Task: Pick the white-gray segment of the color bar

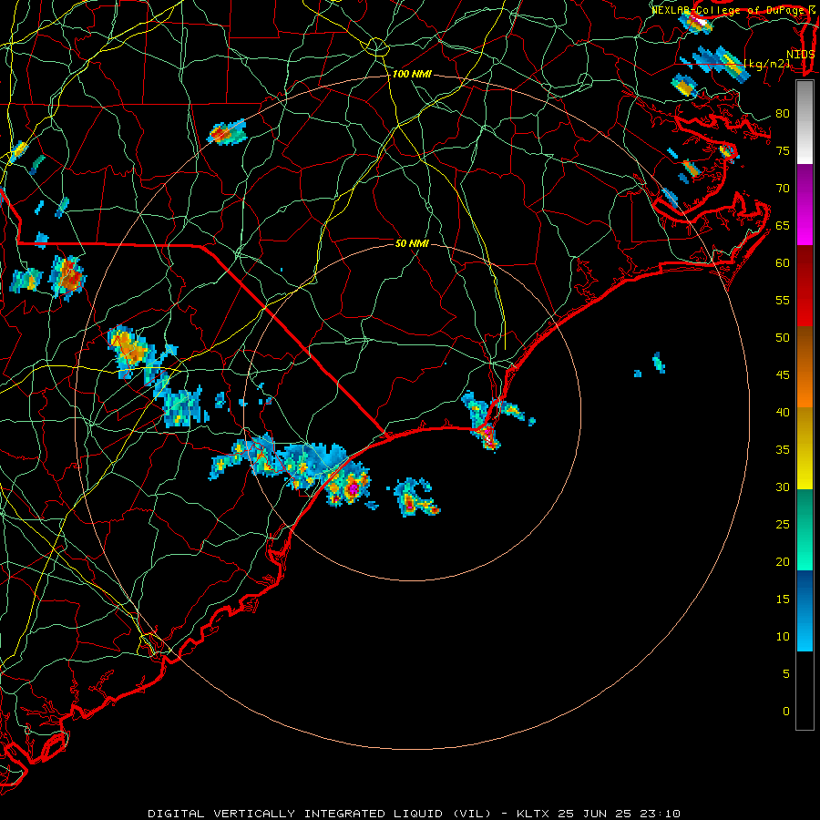Action: click(x=805, y=122)
